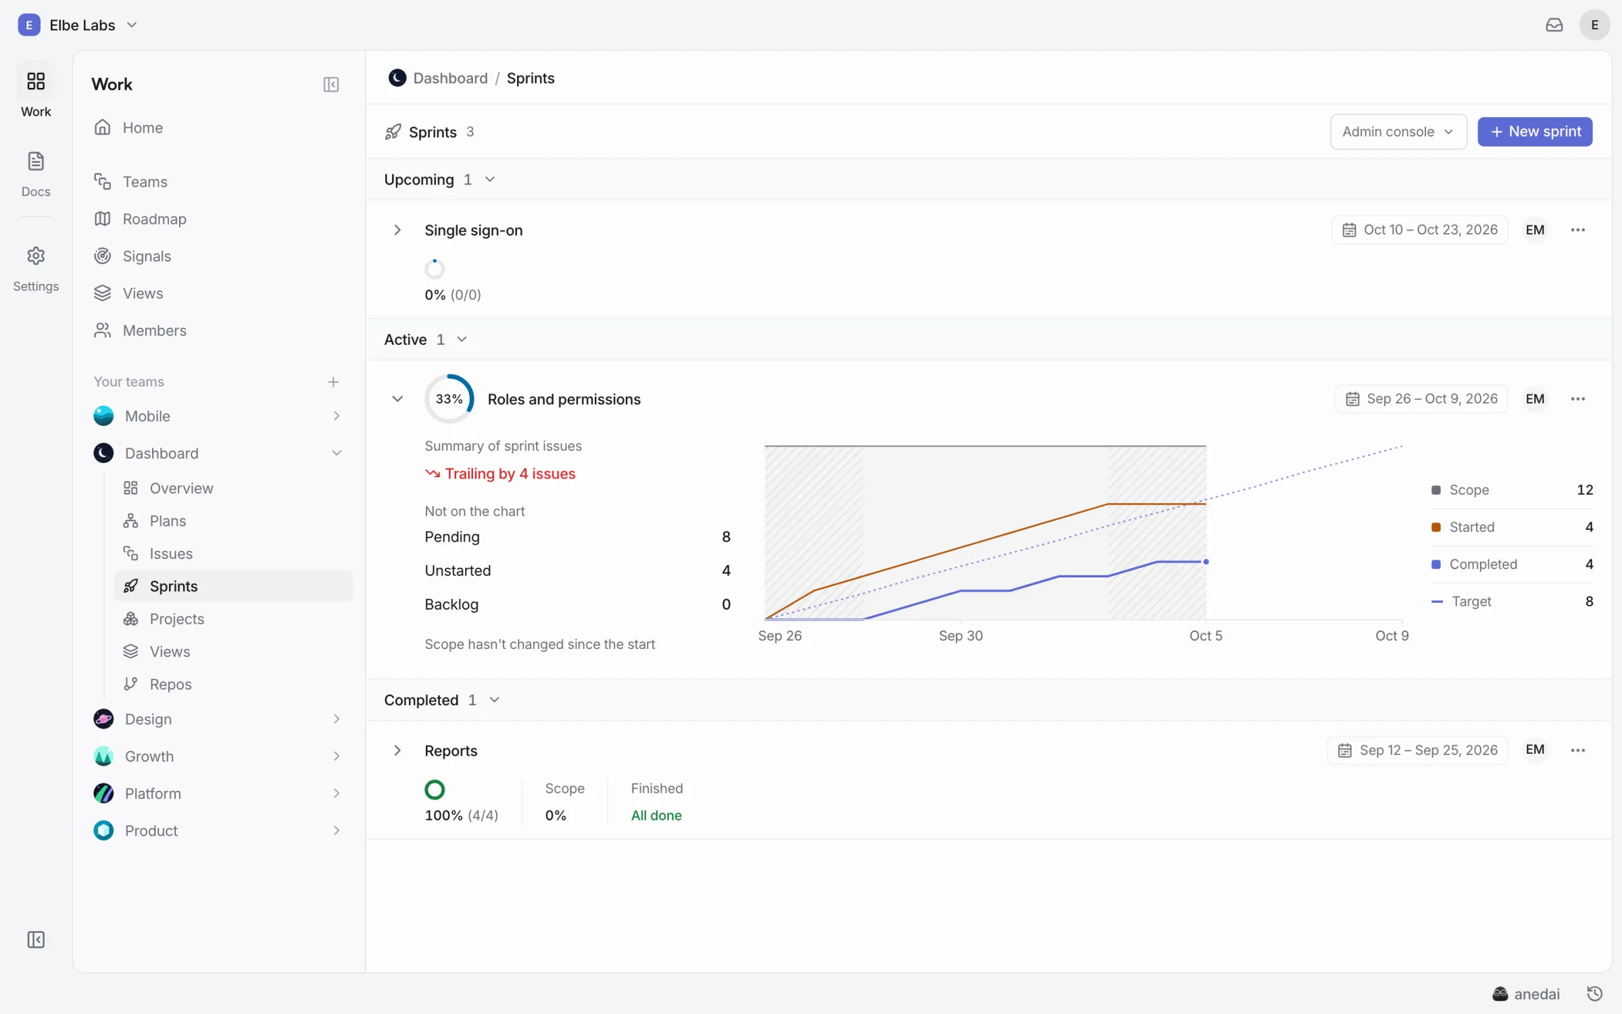Screen dimensions: 1622x1014
Task: Collapse the Roles and permissions sprint
Action: [x=397, y=399]
